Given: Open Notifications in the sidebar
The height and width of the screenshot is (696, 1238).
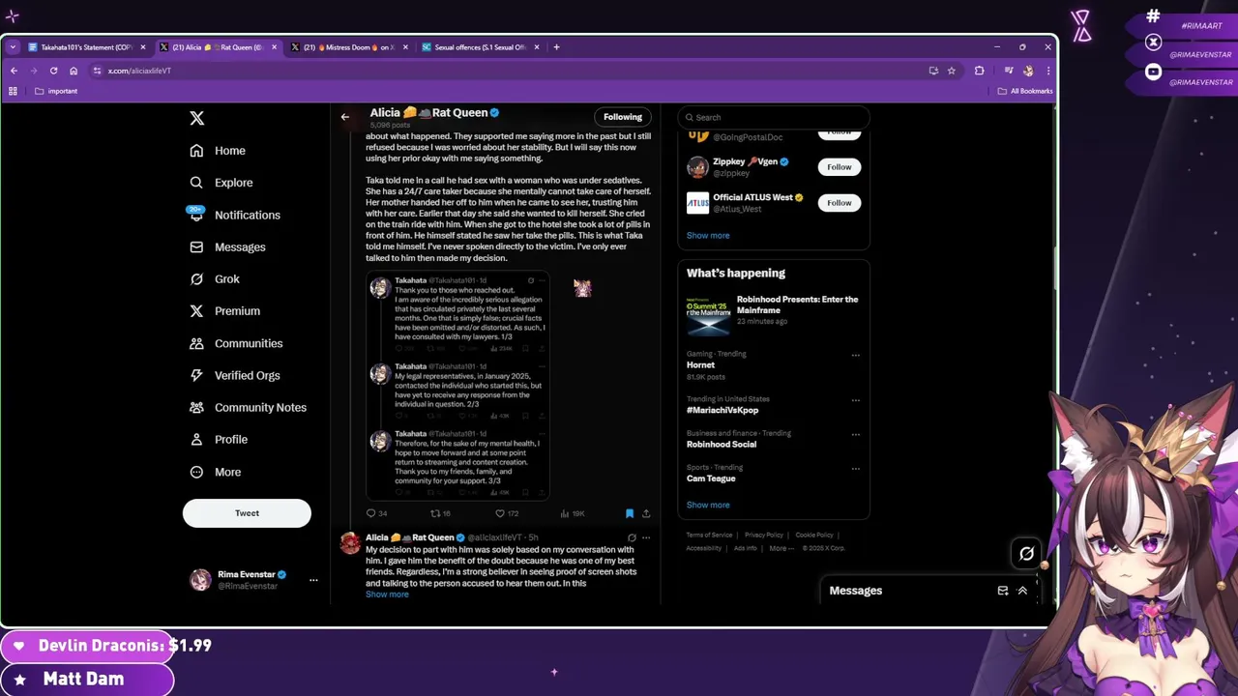Looking at the screenshot, I should 234,215.
